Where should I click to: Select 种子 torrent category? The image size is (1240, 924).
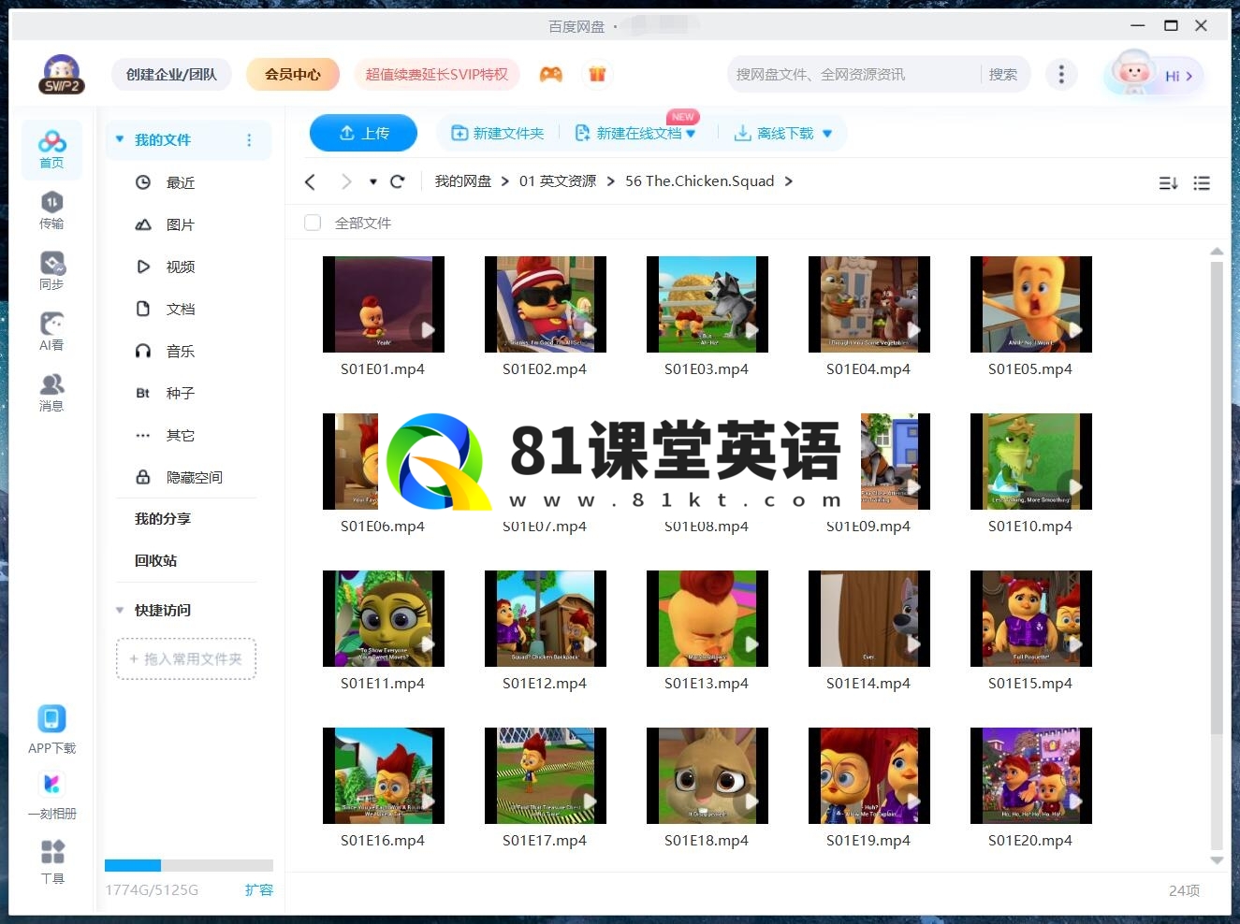coord(181,393)
